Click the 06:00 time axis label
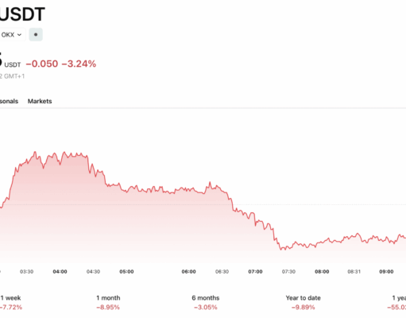The image size is (406, 318). coord(188,272)
